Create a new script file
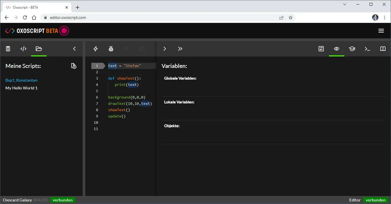The image size is (391, 204). pos(74,66)
